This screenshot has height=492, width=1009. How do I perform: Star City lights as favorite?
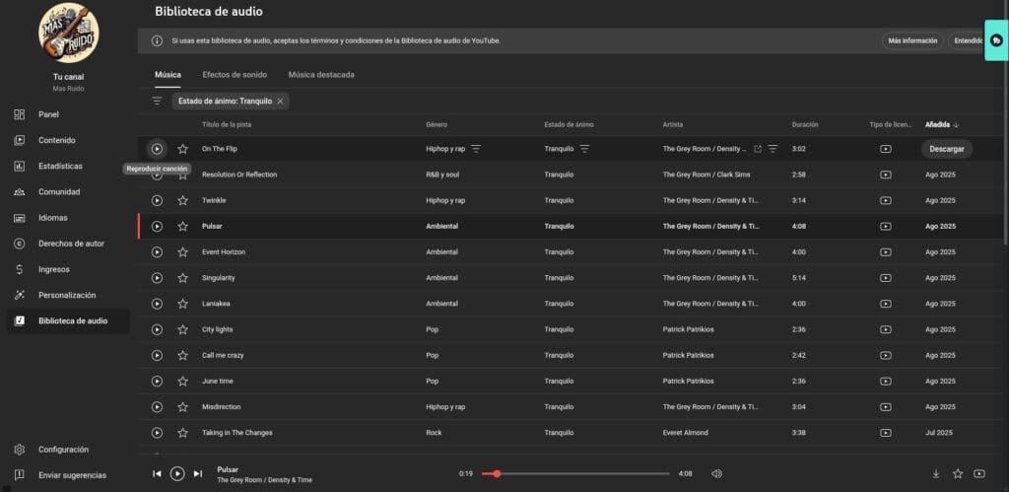(x=182, y=329)
